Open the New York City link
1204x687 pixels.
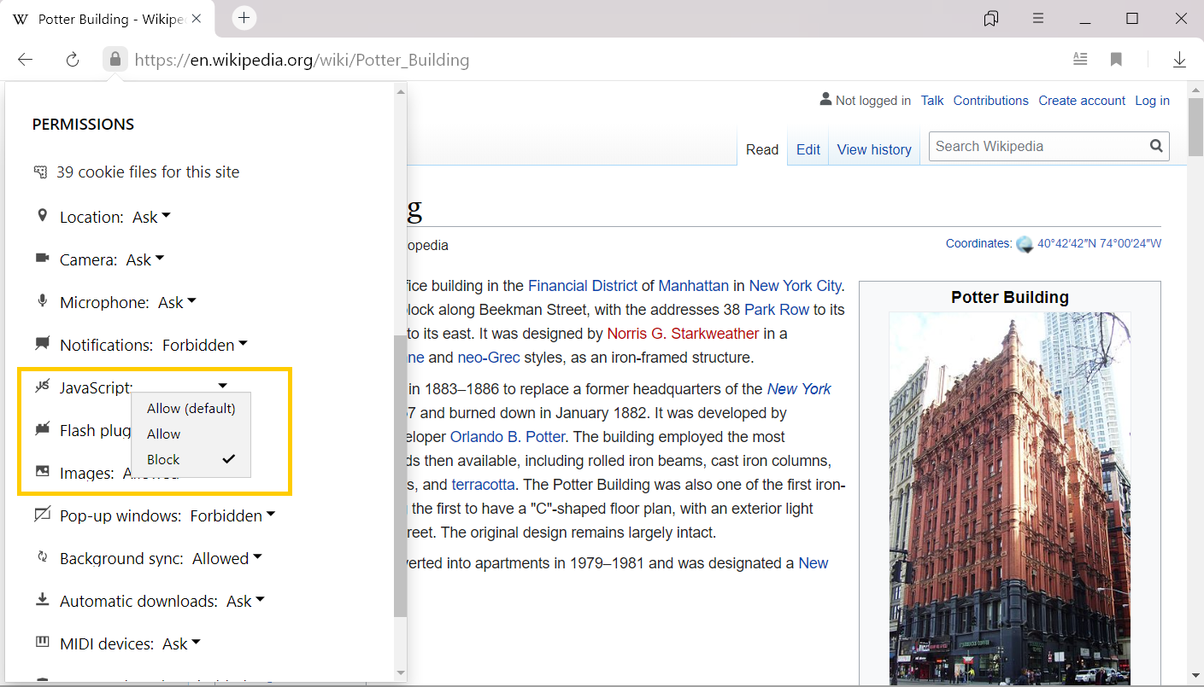796,286
